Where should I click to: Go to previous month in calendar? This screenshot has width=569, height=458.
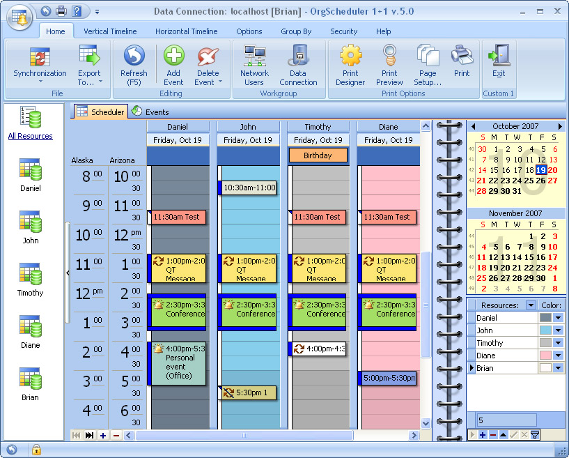[x=473, y=126]
